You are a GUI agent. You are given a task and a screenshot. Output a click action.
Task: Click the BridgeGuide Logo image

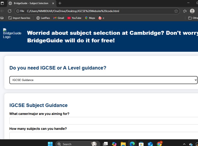[12, 33]
